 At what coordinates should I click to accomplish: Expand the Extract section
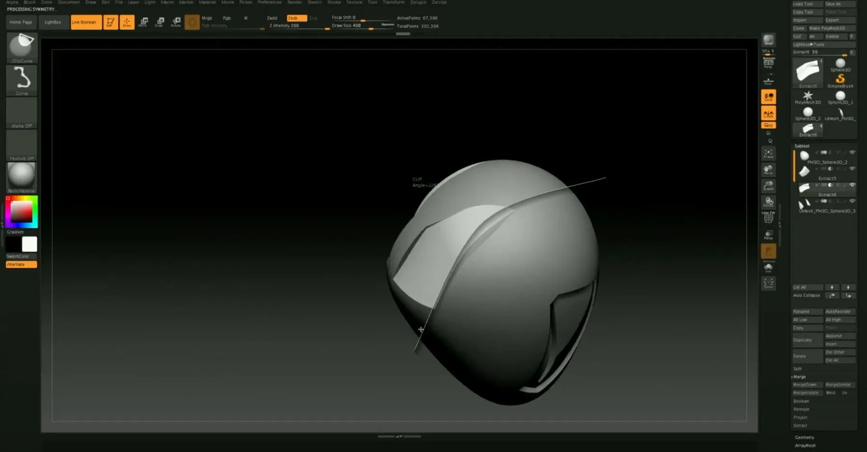coord(800,426)
